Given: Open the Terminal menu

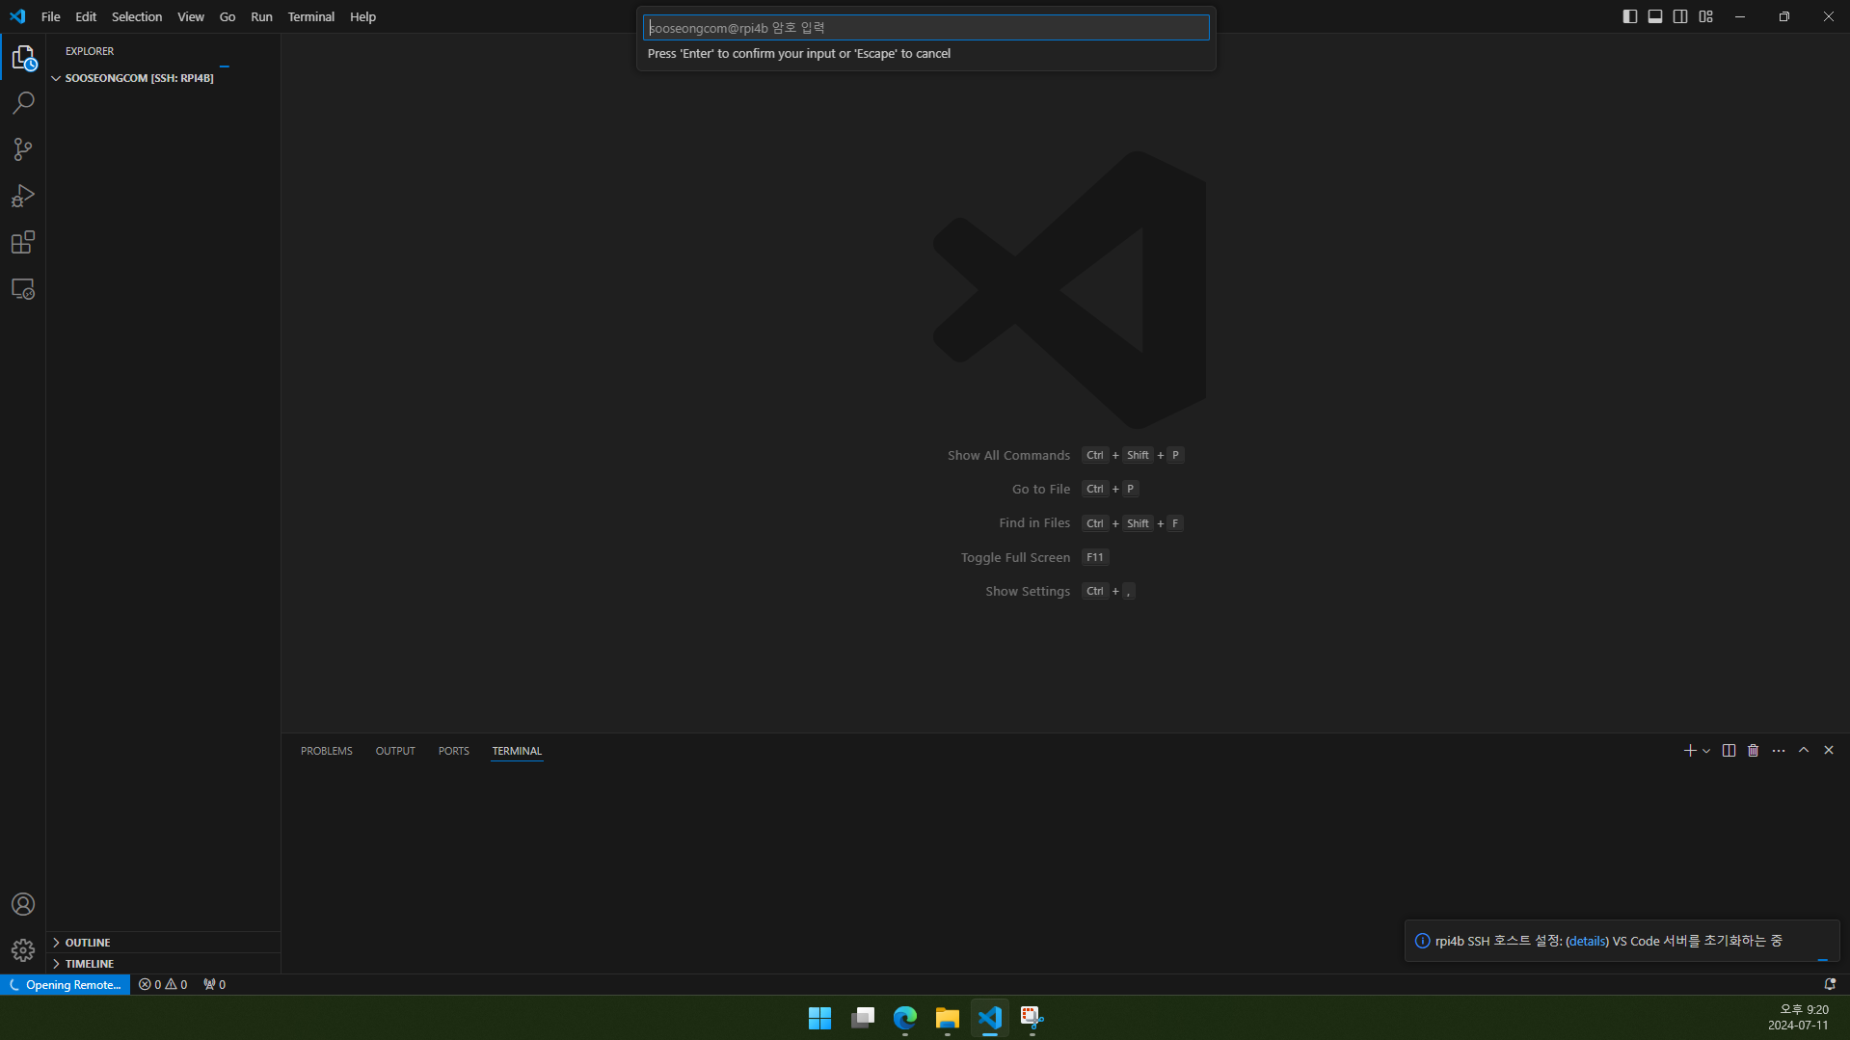Looking at the screenshot, I should (x=311, y=16).
